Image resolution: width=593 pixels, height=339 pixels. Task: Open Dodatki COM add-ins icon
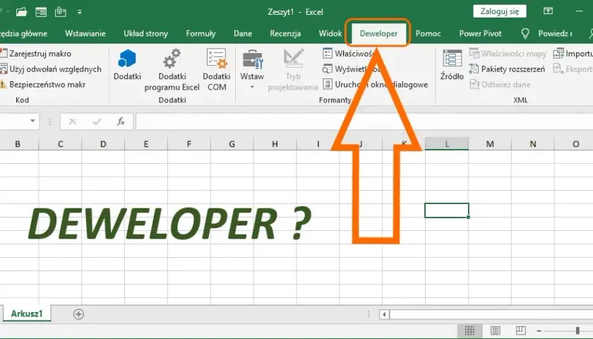coord(217,59)
